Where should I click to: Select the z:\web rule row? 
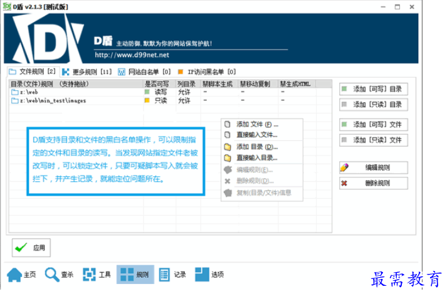[171, 92]
